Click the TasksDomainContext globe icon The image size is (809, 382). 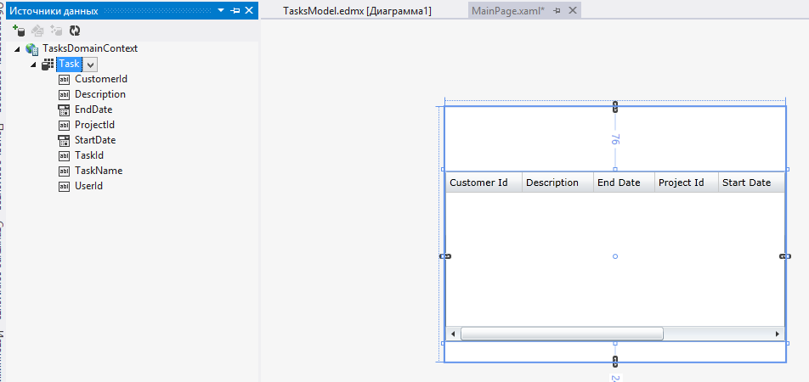tap(31, 49)
